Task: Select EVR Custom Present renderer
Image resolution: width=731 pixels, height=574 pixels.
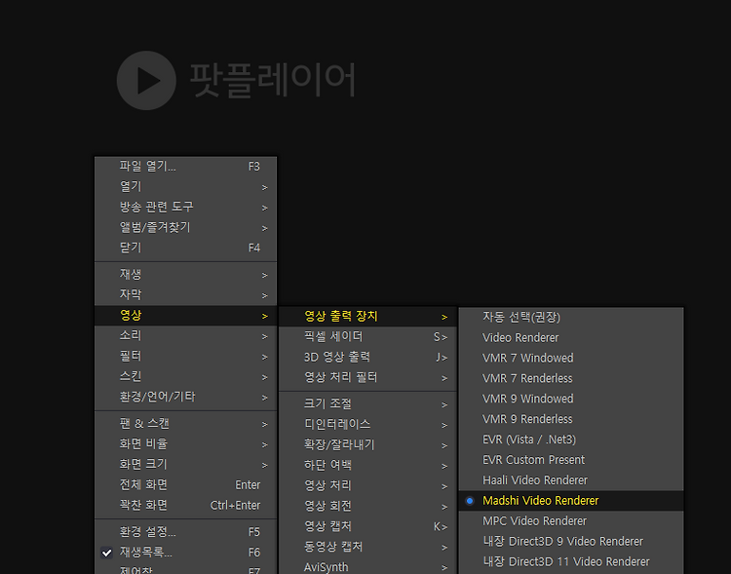Action: click(571, 460)
